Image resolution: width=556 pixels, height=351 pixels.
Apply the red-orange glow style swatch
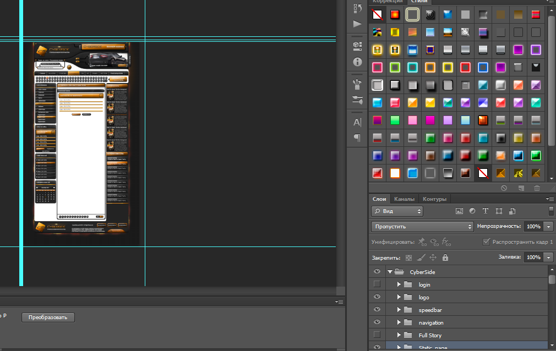tap(395, 14)
